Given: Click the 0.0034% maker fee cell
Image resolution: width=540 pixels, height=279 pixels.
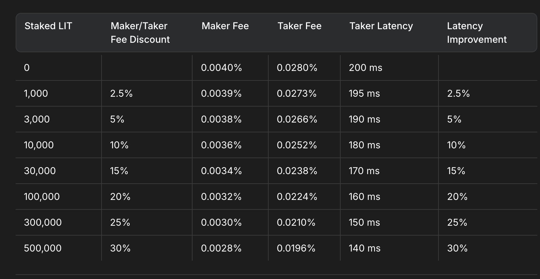Looking at the screenshot, I should tap(221, 171).
